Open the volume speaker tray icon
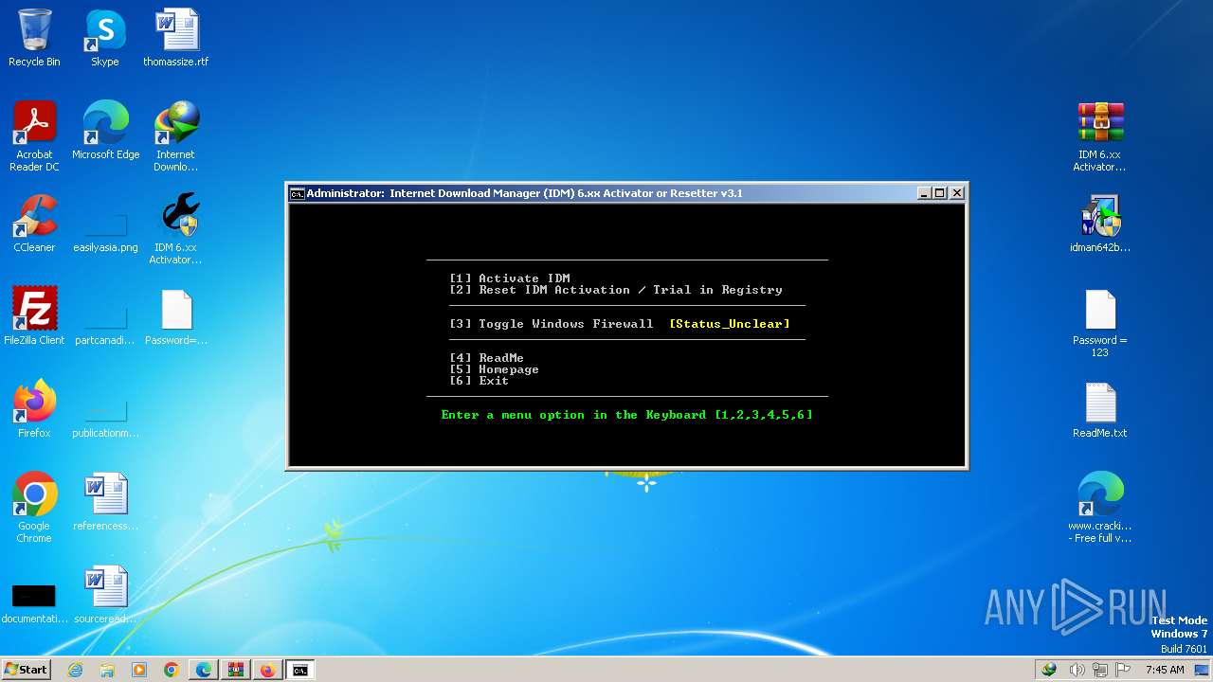 pos(1077,670)
